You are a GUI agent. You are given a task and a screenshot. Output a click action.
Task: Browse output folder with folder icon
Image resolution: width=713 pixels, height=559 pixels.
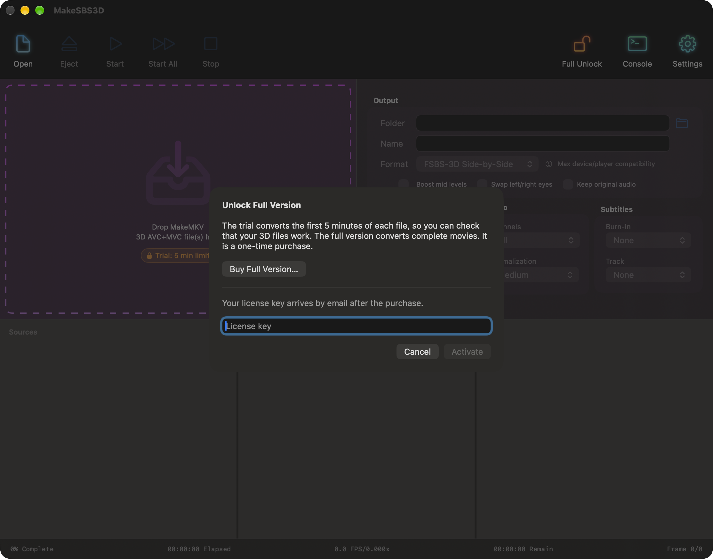pos(682,123)
